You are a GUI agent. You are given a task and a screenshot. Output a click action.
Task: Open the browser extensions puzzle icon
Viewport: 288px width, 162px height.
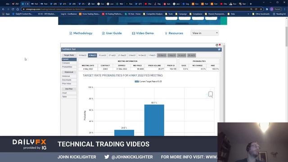(x=267, y=9)
